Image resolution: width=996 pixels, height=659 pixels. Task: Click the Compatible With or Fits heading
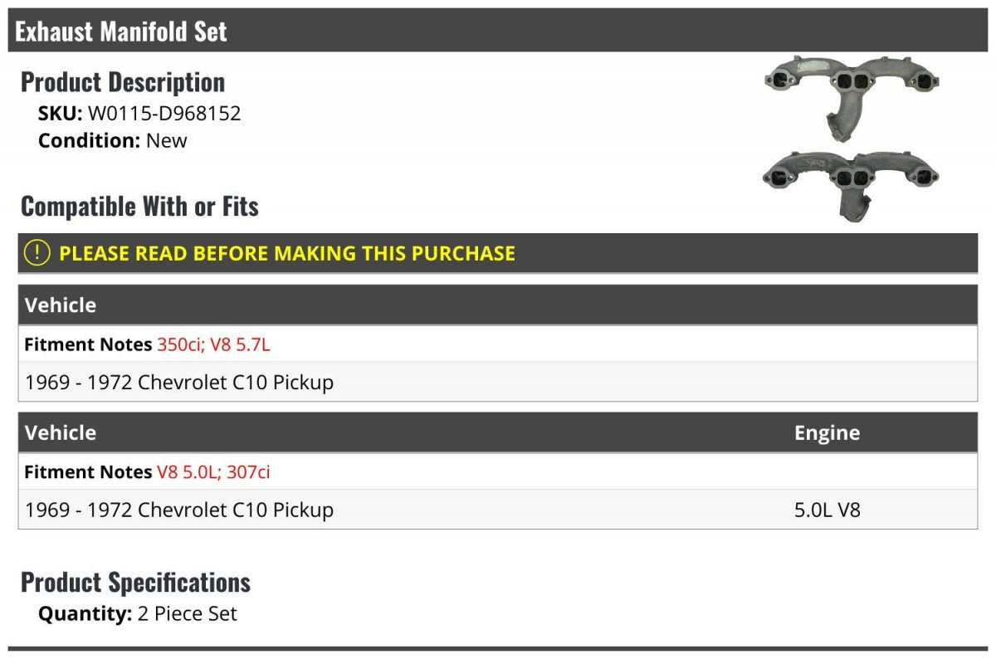(x=139, y=207)
